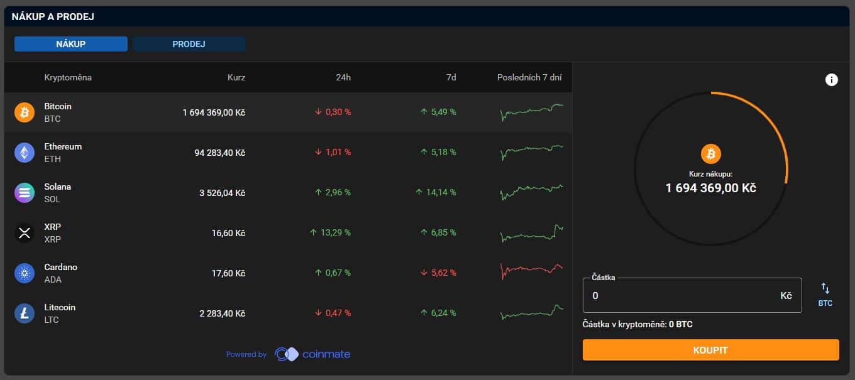Viewport: 855px width, 380px height.
Task: Click XRP 24h change 13,29 %
Action: [x=331, y=233]
